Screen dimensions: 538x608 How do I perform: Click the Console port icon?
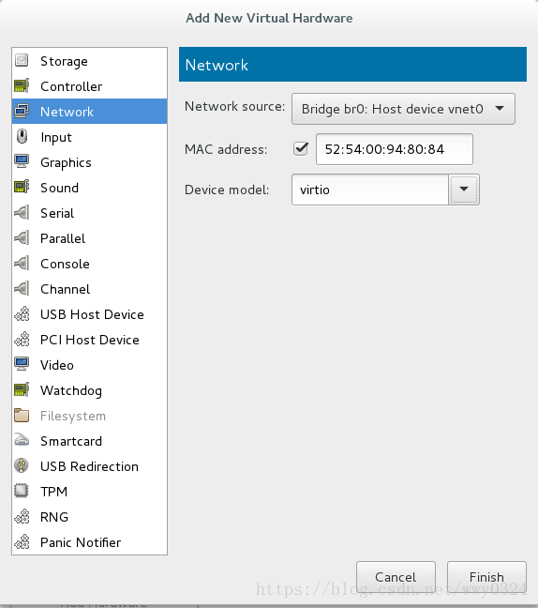(22, 264)
